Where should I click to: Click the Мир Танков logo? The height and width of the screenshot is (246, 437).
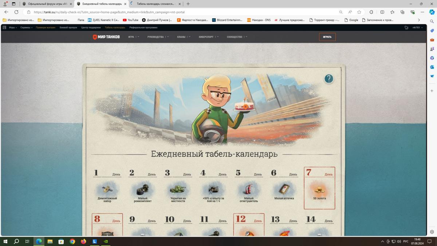[x=106, y=37]
